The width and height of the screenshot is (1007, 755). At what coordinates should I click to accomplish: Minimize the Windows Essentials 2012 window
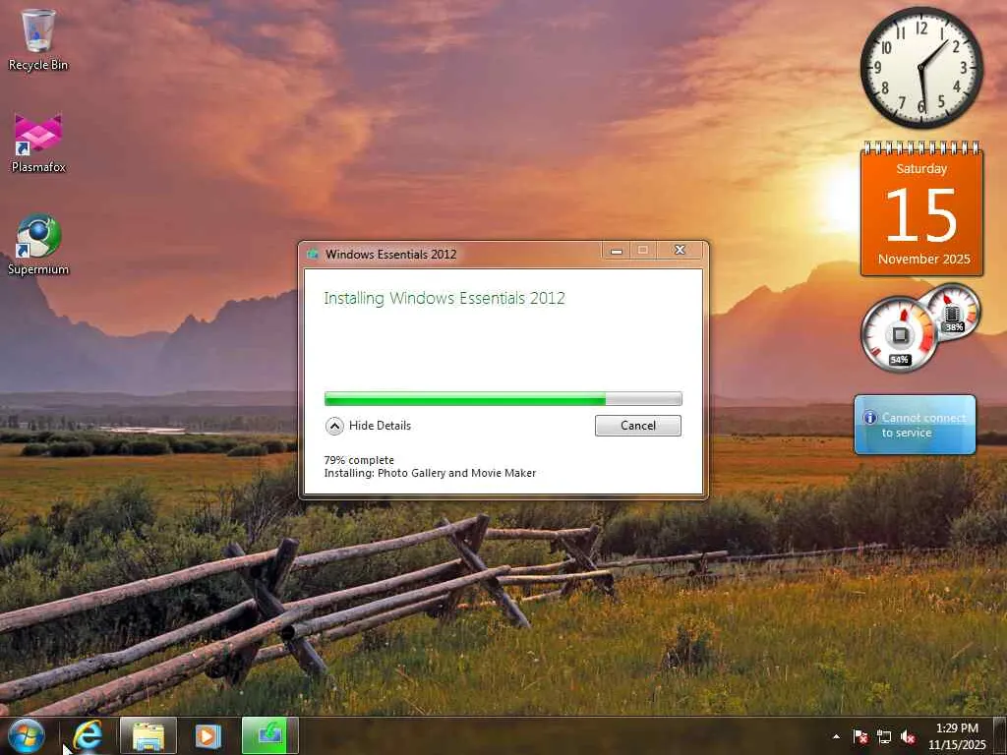pos(617,251)
